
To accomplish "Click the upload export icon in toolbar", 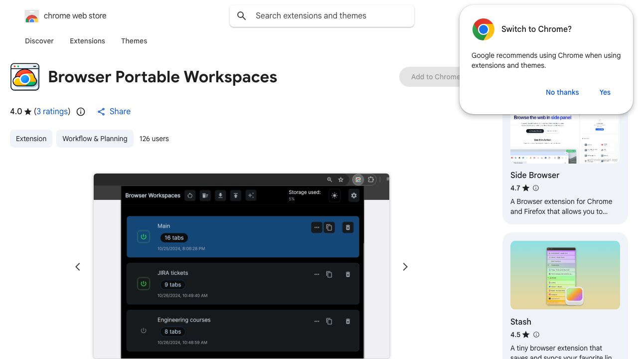I will (x=236, y=195).
